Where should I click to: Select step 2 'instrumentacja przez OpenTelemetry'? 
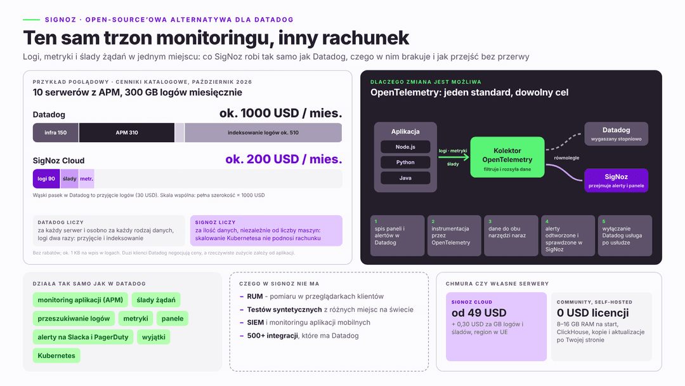click(454, 236)
